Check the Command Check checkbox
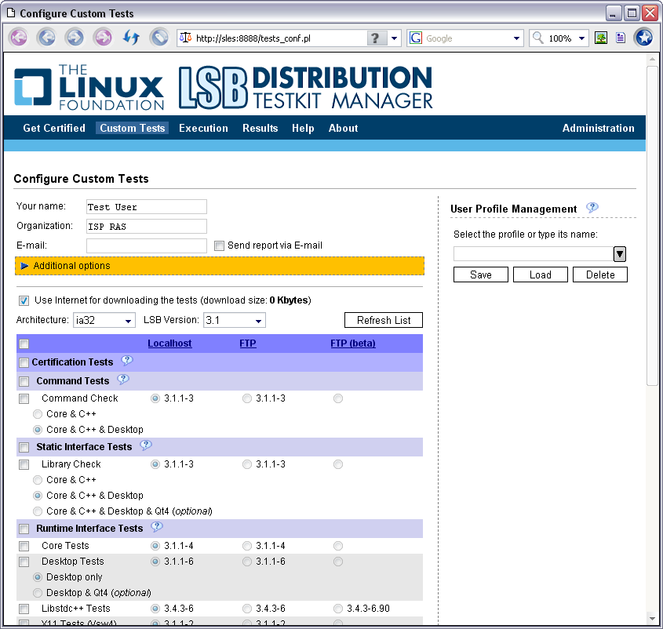 tap(24, 398)
